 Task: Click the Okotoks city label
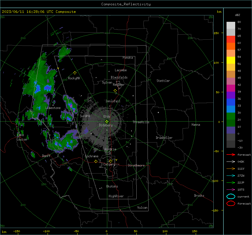(112, 186)
